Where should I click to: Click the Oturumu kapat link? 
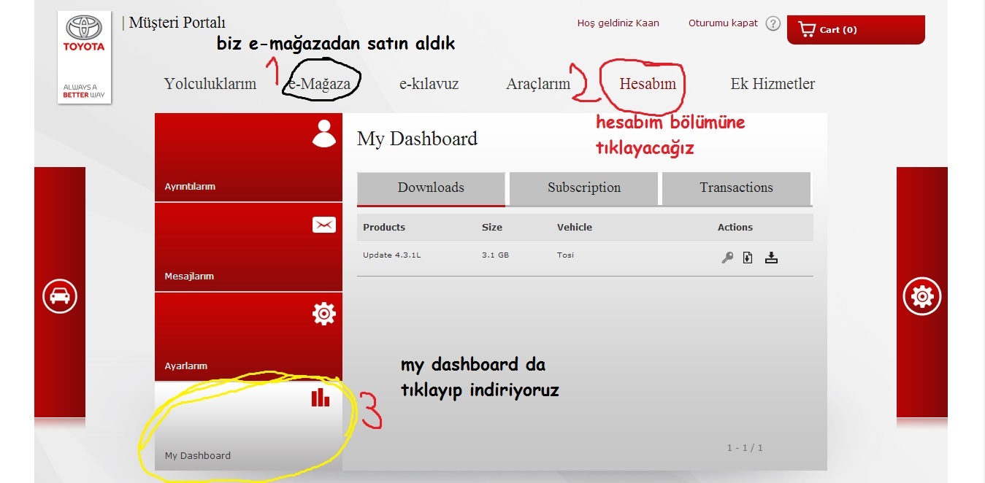point(723,23)
